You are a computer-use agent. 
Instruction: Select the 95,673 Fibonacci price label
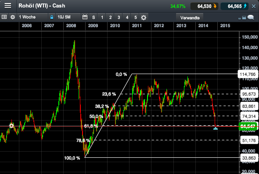(x=249, y=94)
